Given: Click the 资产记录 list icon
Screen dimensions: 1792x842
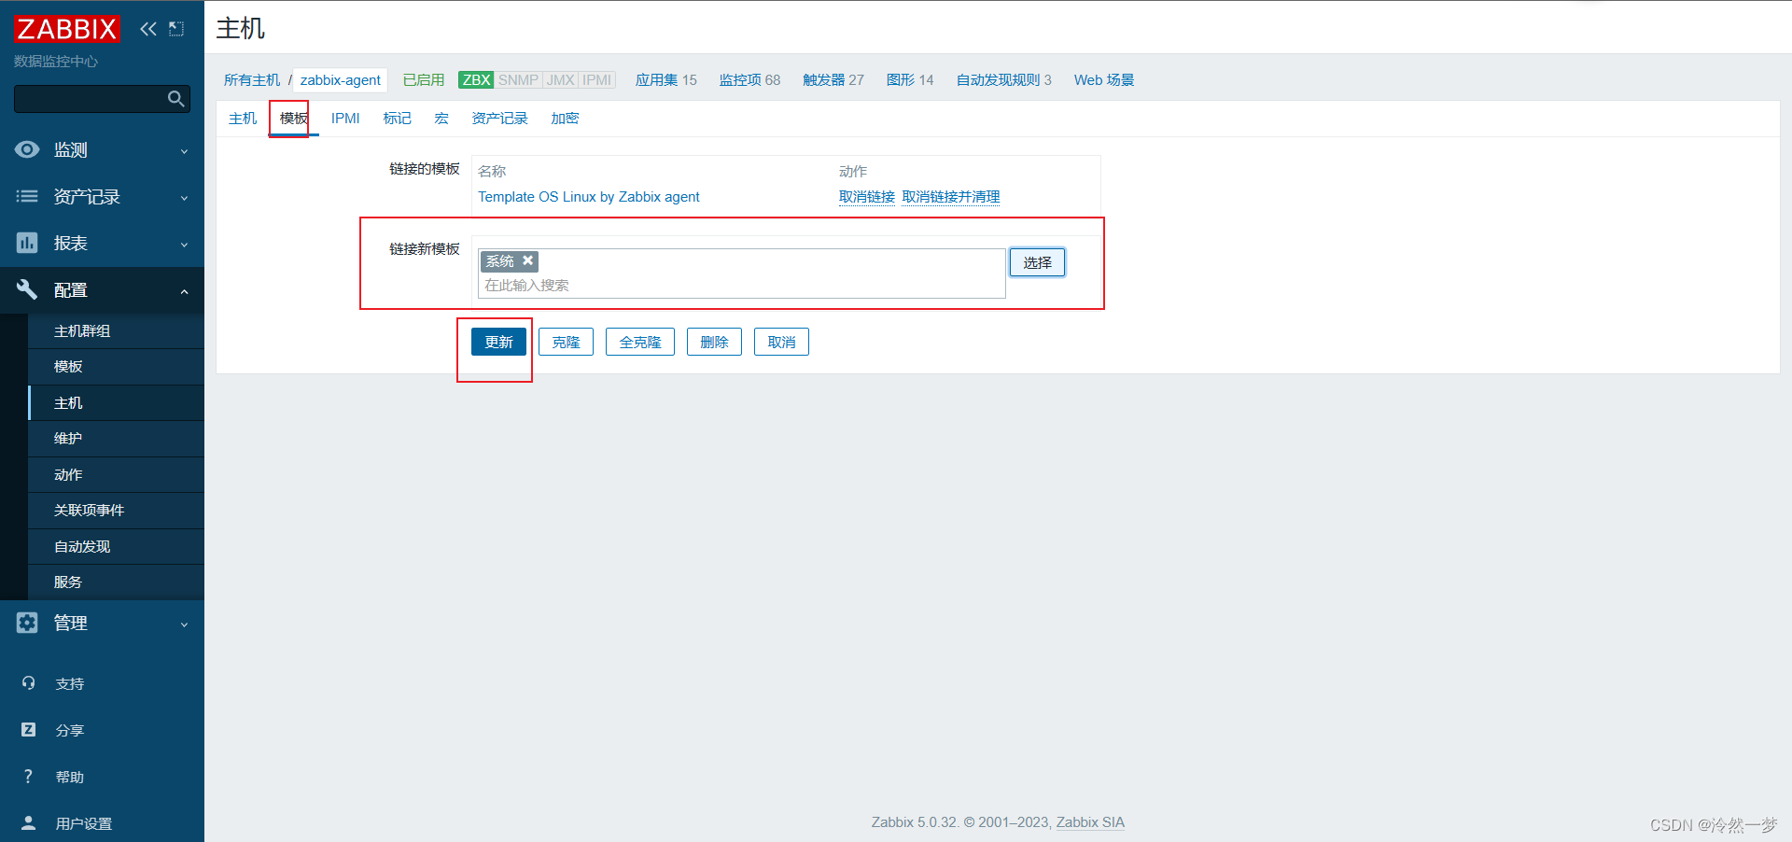Looking at the screenshot, I should pyautogui.click(x=27, y=196).
